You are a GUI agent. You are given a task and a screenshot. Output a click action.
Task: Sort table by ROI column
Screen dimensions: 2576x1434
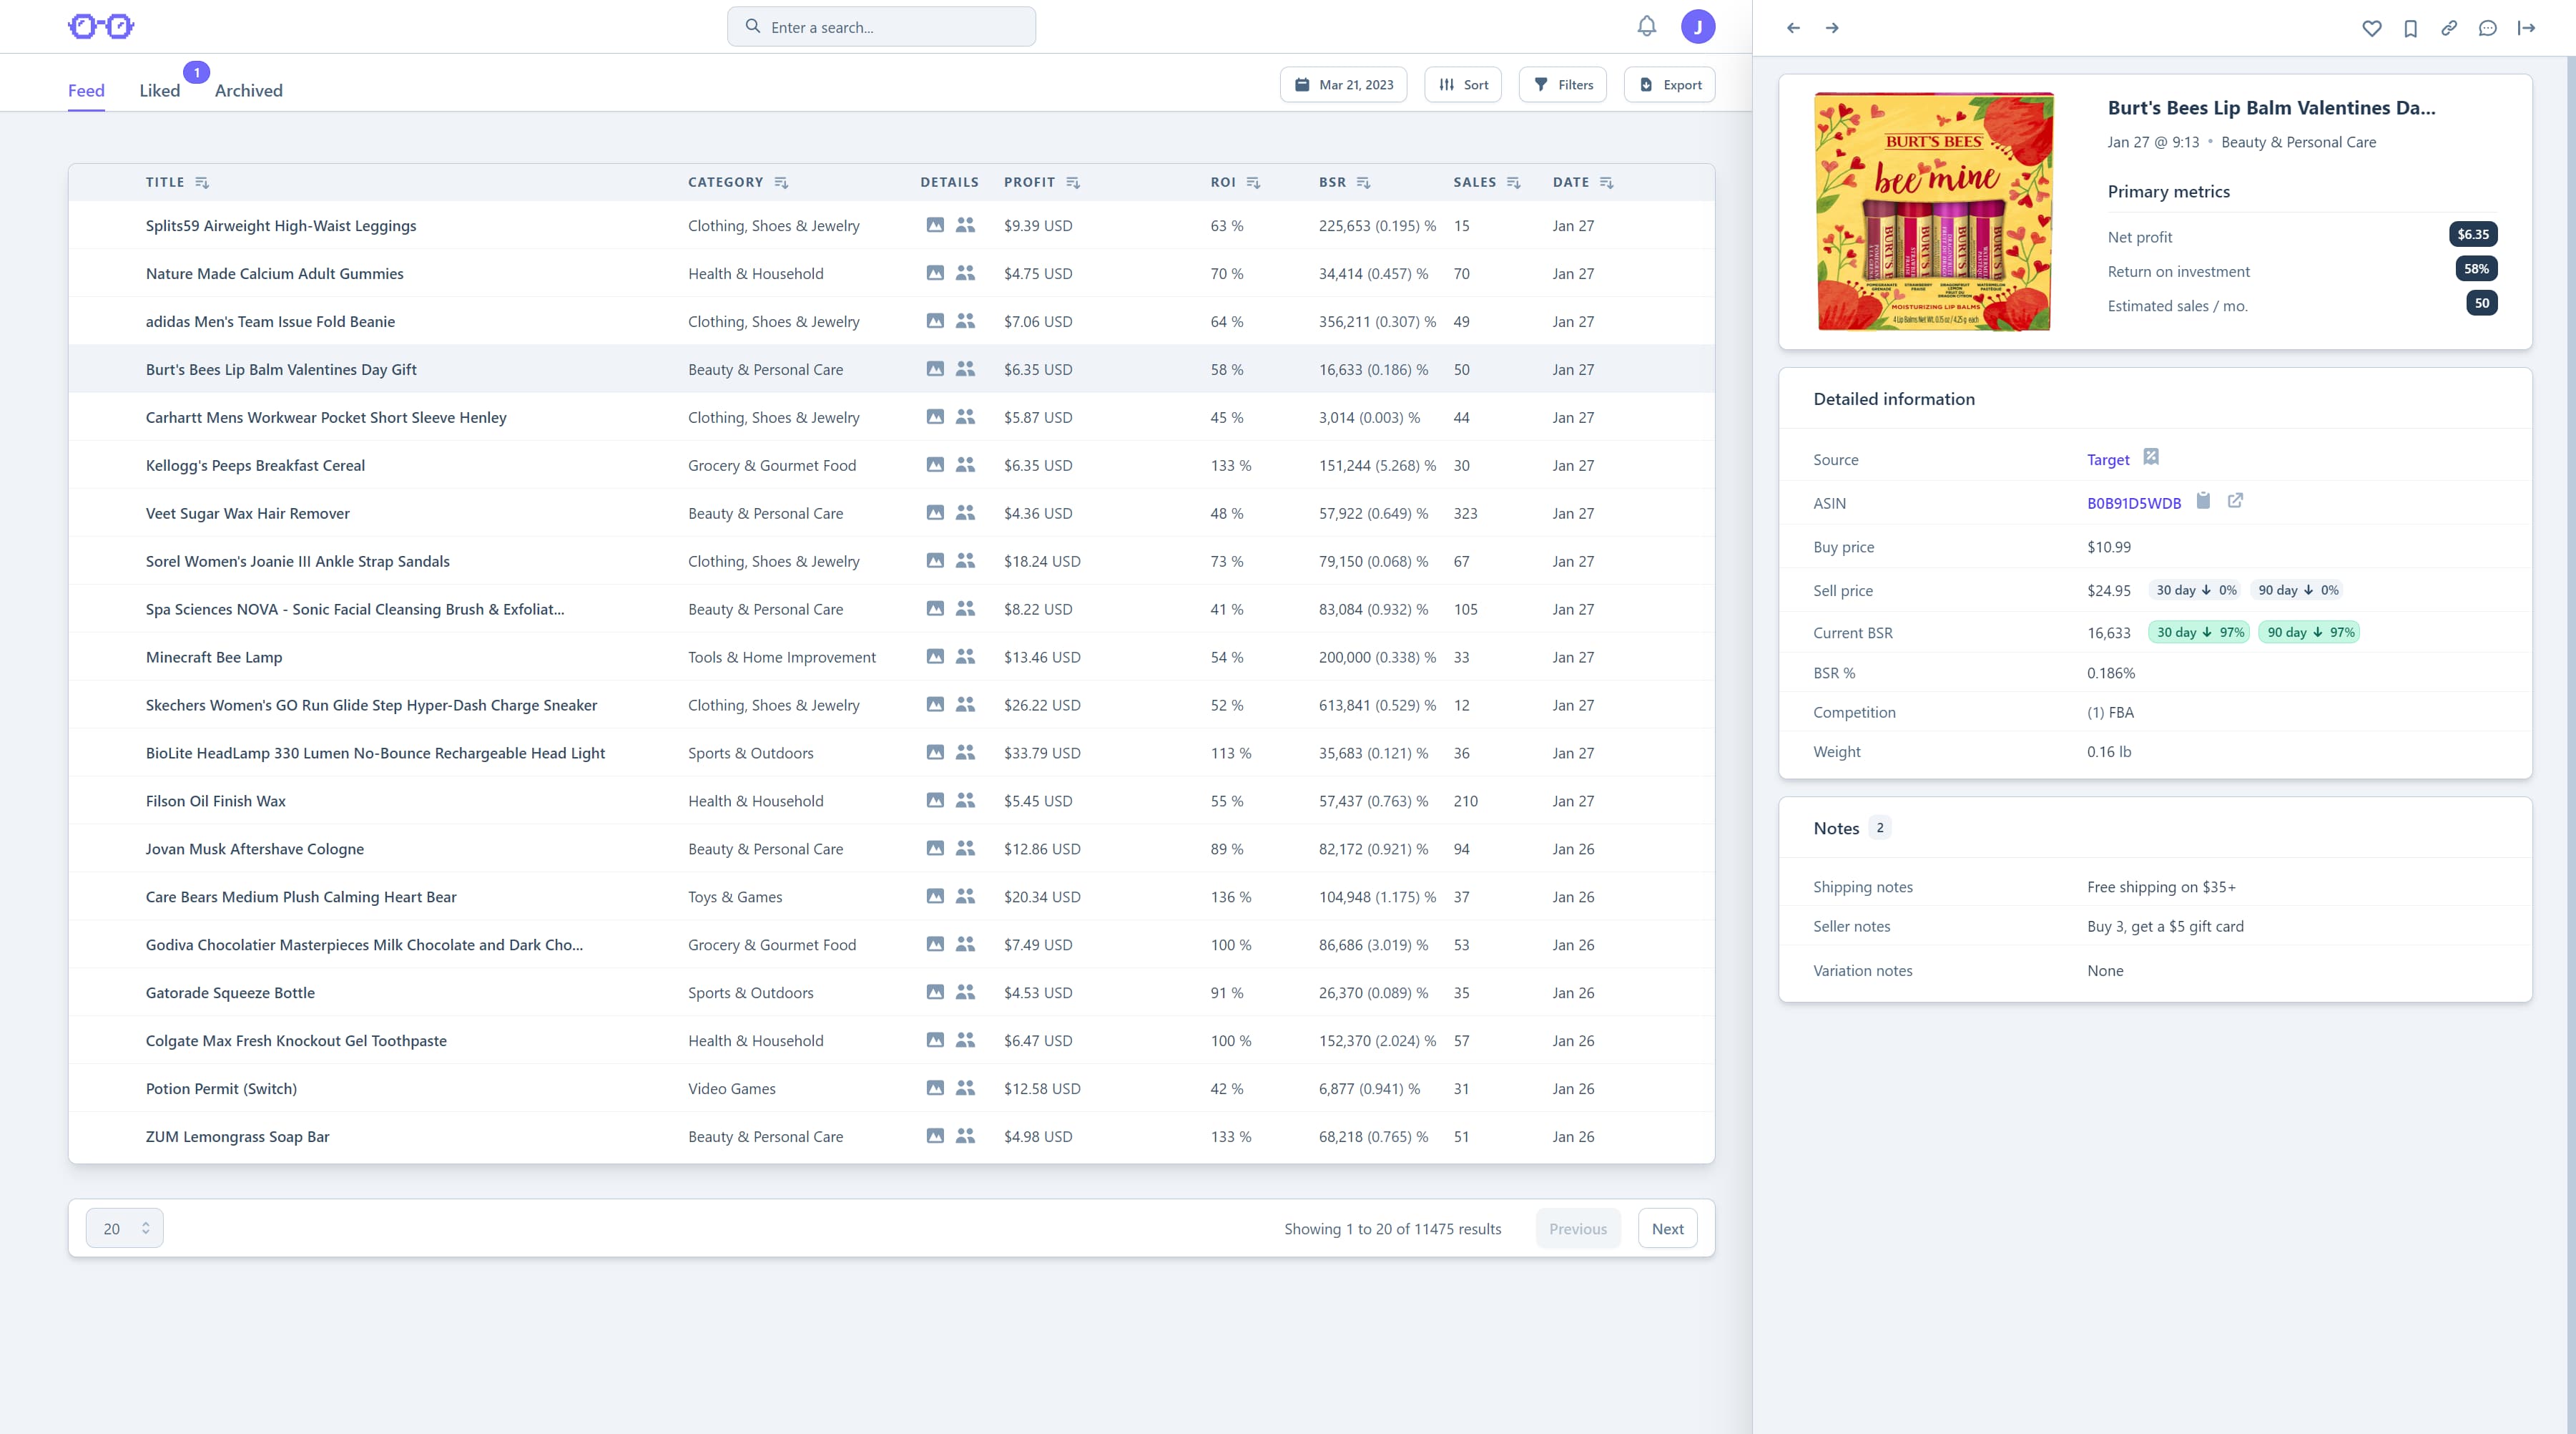click(1253, 182)
